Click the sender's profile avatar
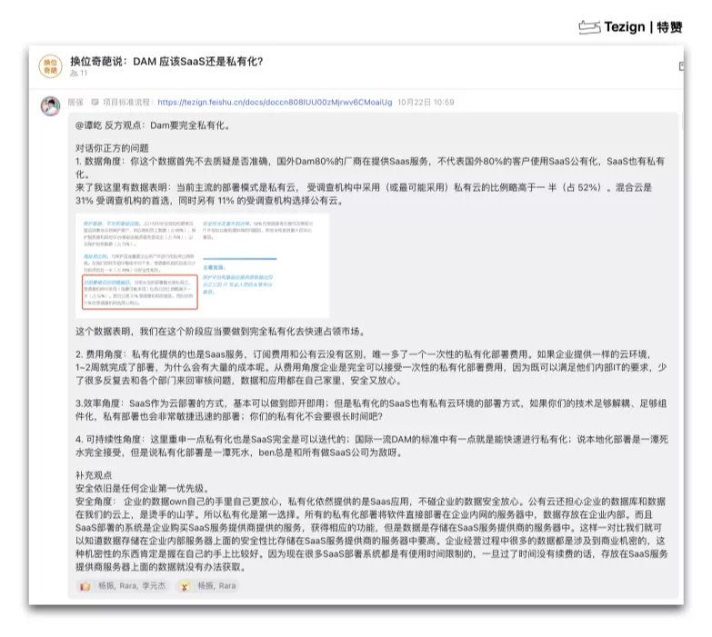 tap(51, 105)
